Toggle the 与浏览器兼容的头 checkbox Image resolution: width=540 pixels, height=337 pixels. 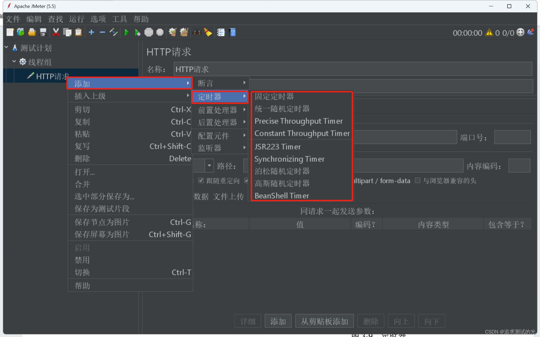click(x=417, y=180)
